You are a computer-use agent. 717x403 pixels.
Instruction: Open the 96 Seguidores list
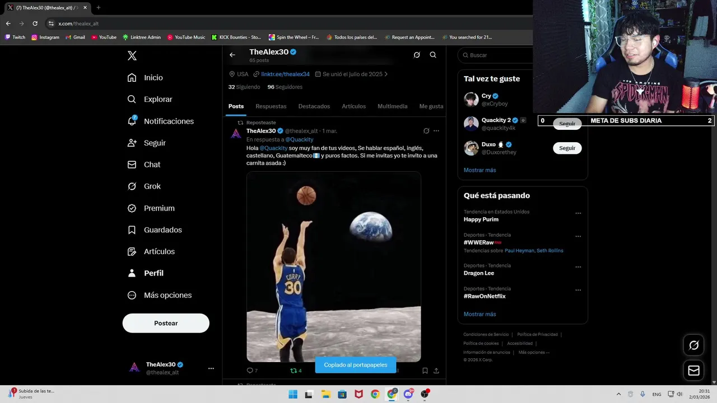(x=285, y=87)
